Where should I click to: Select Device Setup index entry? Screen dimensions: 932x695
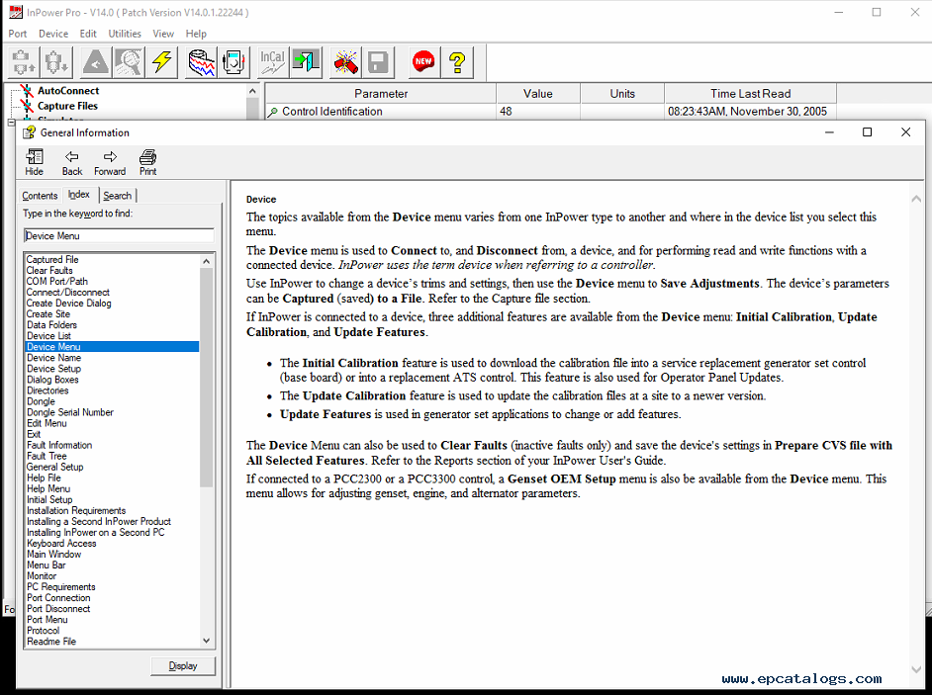[x=53, y=369]
